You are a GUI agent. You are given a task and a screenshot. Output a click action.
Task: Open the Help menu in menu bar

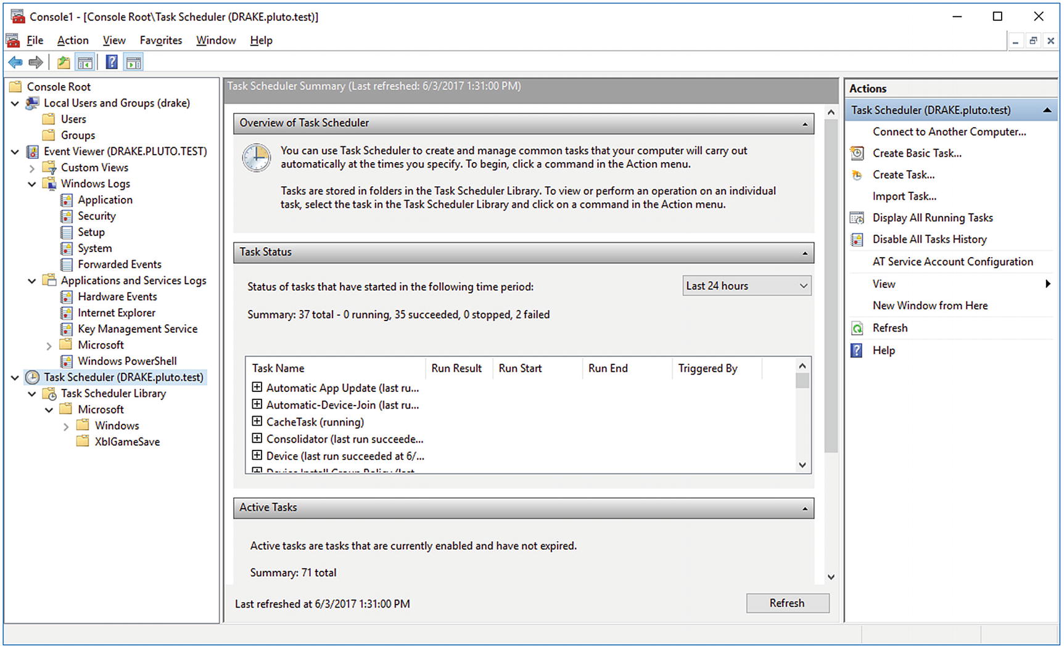262,40
